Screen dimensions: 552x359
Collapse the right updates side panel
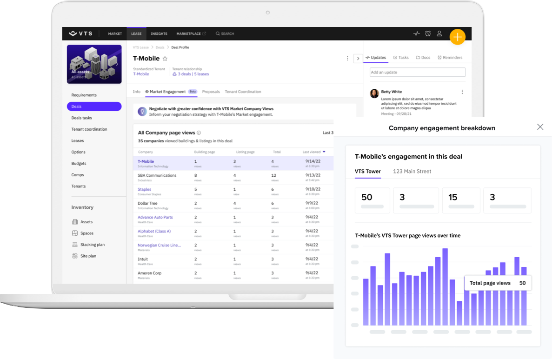pyautogui.click(x=358, y=59)
